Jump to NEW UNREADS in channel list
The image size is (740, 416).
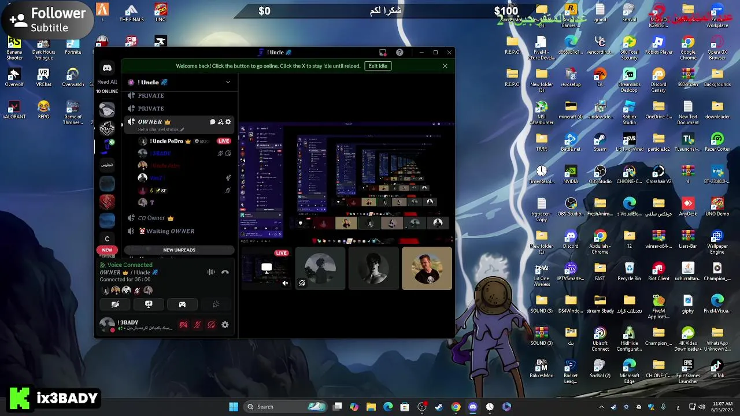pyautogui.click(x=179, y=250)
